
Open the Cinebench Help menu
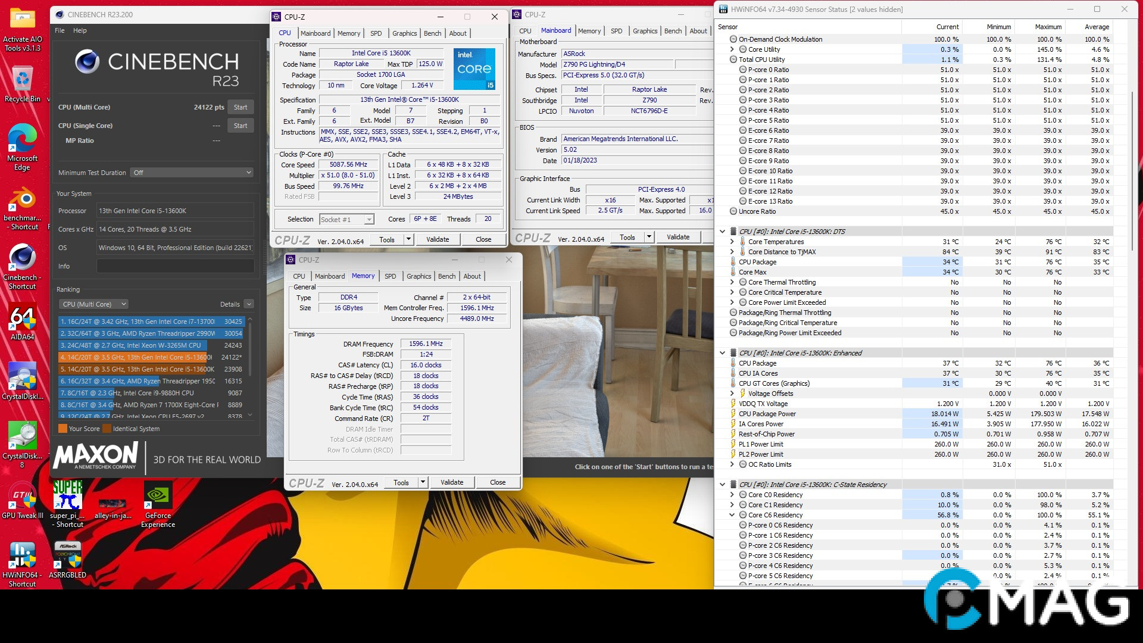pyautogui.click(x=80, y=30)
